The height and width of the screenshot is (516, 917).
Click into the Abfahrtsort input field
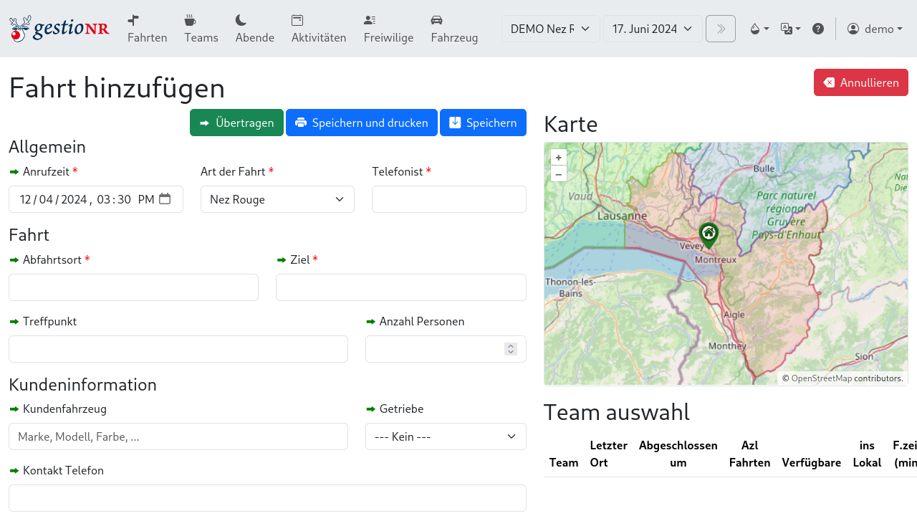tap(133, 287)
